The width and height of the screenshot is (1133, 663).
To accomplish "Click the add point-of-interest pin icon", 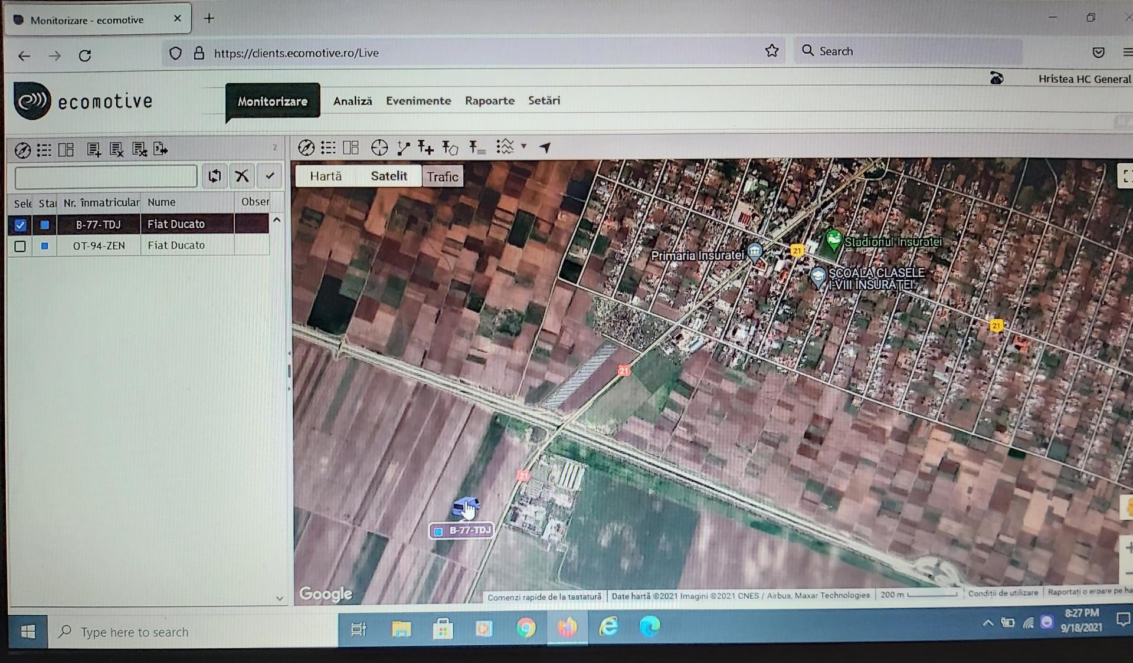I will [x=425, y=147].
